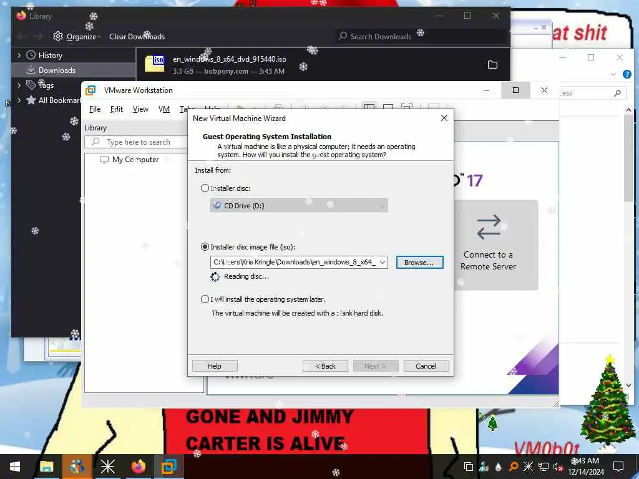The image size is (639, 479).
Task: Switch to Firefox from the taskbar
Action: pyautogui.click(x=138, y=467)
